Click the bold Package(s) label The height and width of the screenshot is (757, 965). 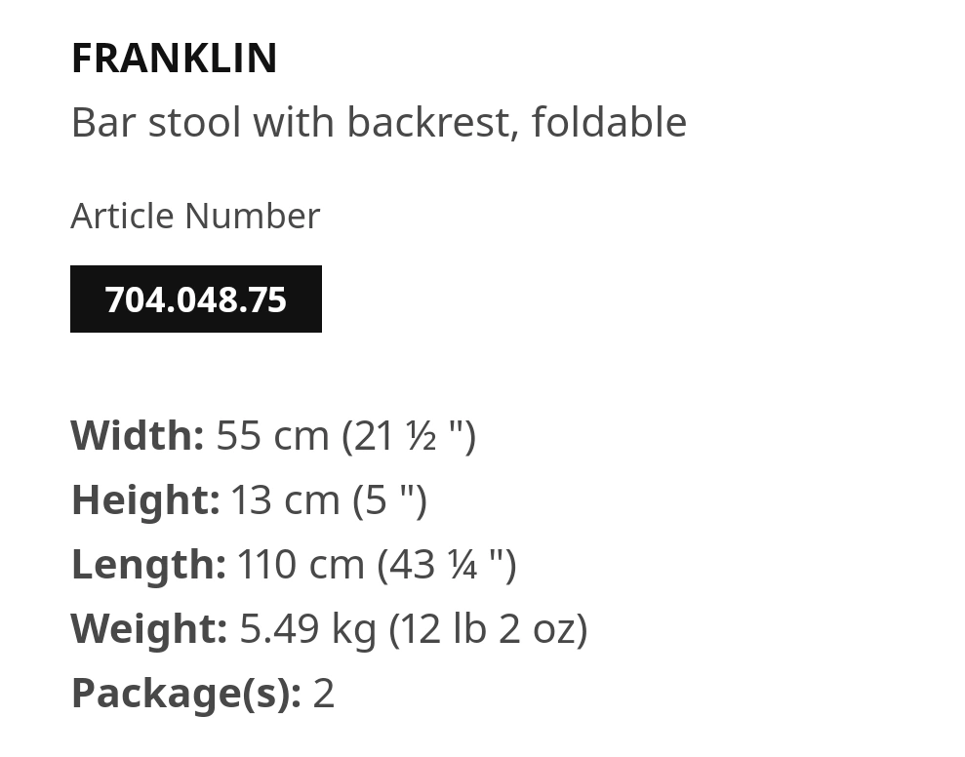186,693
